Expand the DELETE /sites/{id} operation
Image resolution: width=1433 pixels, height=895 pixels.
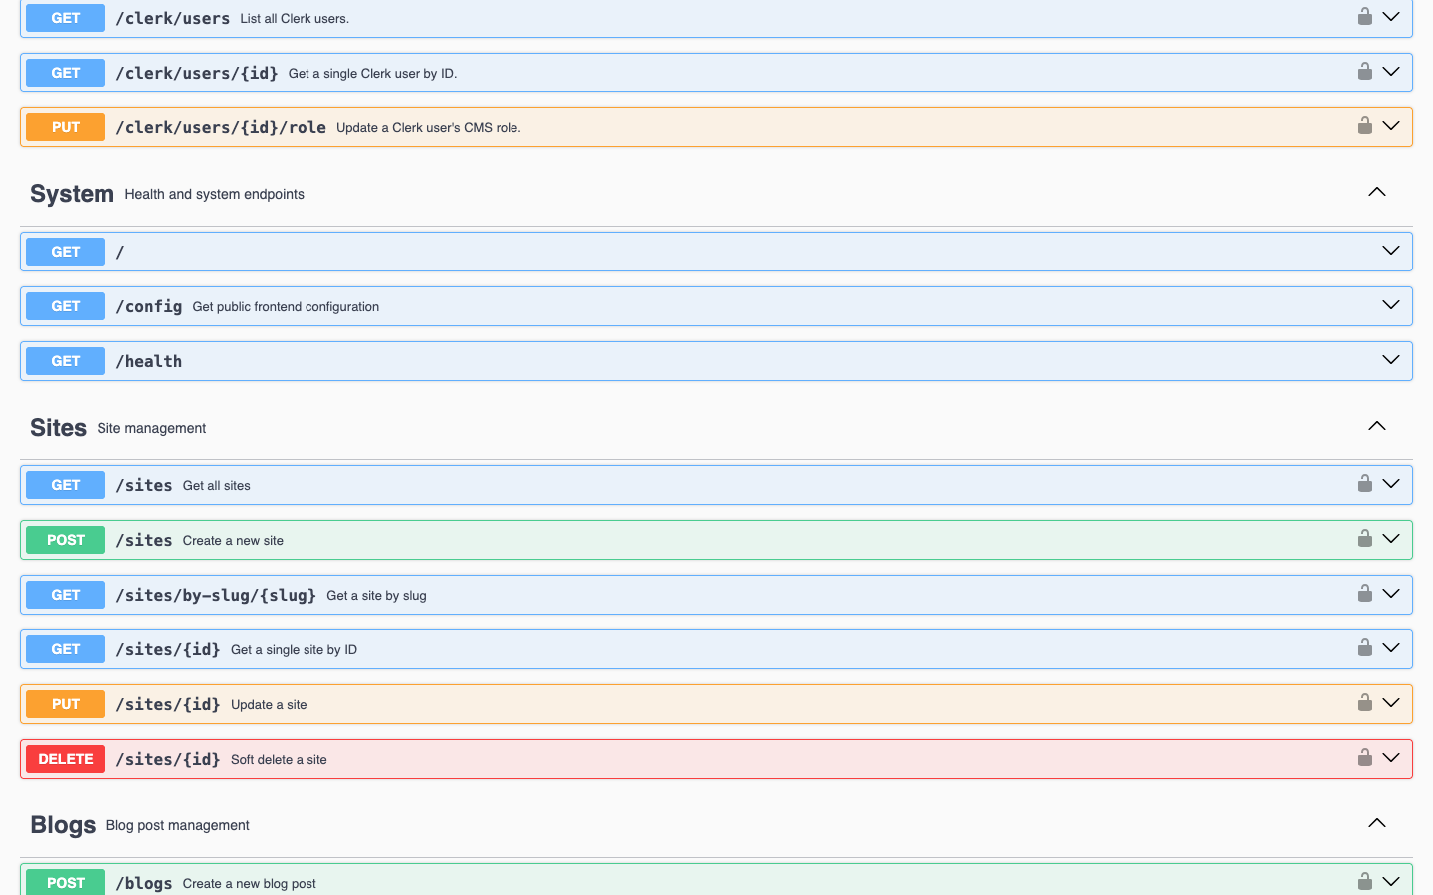pos(1390,757)
